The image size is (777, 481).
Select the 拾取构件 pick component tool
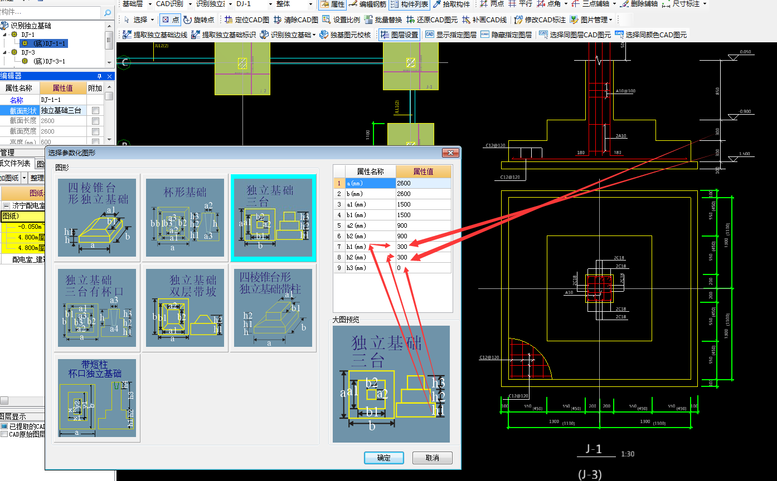click(x=450, y=4)
